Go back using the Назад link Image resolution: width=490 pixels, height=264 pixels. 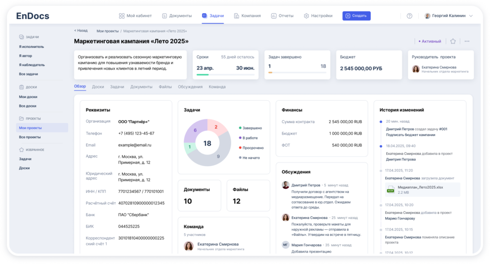tap(81, 31)
